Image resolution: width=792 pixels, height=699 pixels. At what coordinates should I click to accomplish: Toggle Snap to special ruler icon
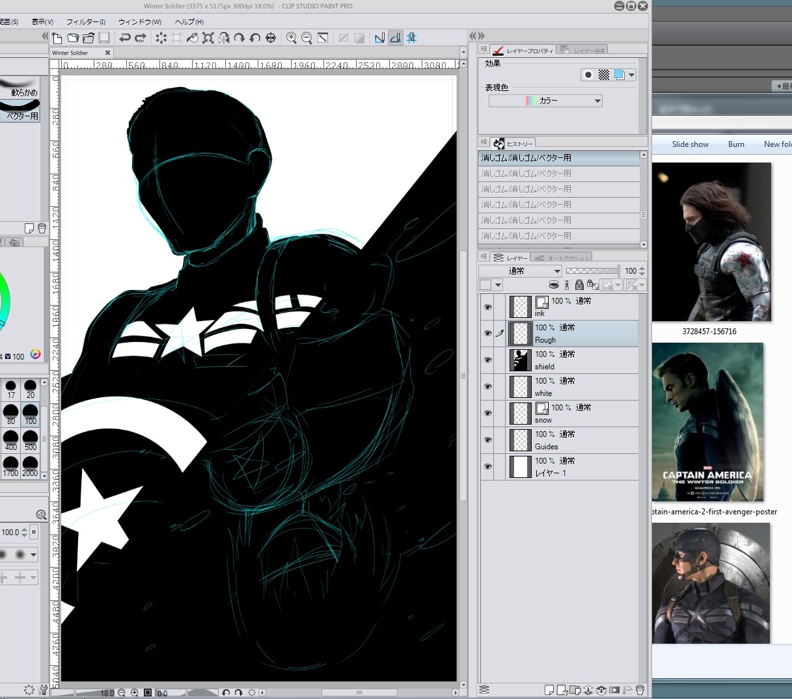coord(395,38)
